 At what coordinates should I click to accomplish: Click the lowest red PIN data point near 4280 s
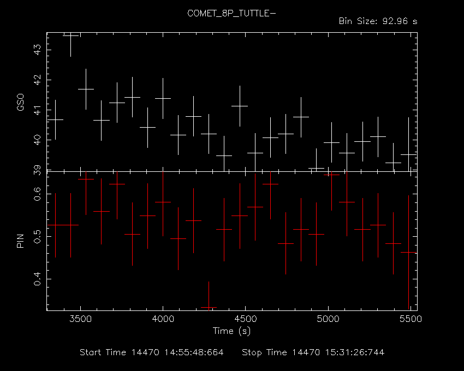209,307
